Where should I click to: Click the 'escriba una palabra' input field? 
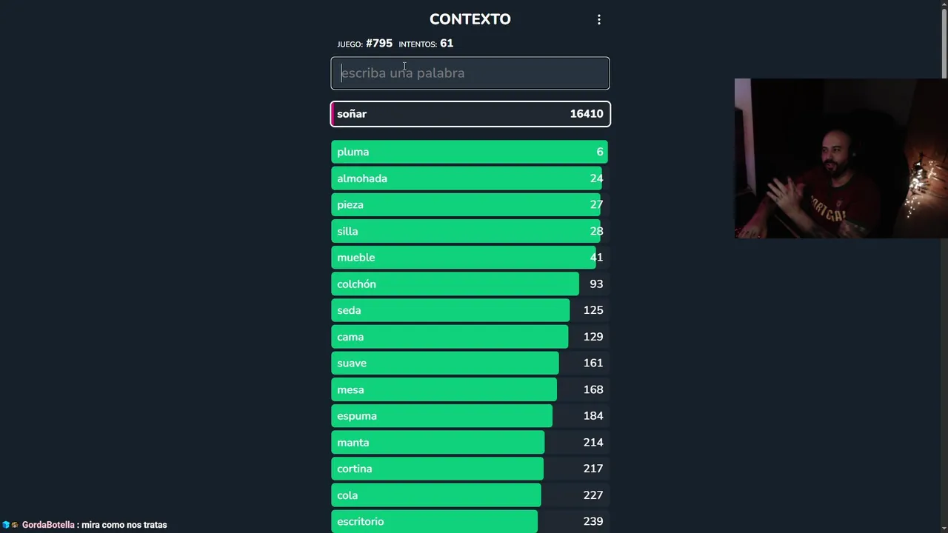470,73
